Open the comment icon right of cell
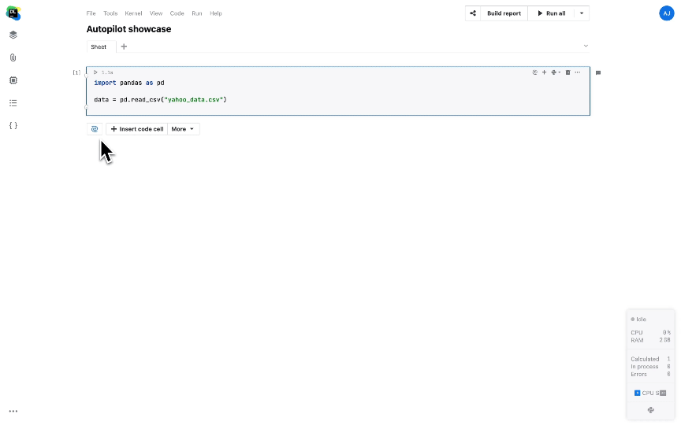The height and width of the screenshot is (425, 681). tap(598, 72)
